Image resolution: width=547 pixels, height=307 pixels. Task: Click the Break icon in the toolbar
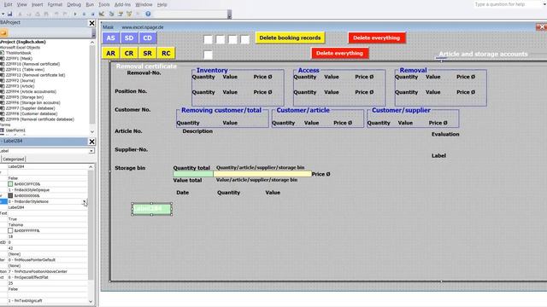pos(84,14)
